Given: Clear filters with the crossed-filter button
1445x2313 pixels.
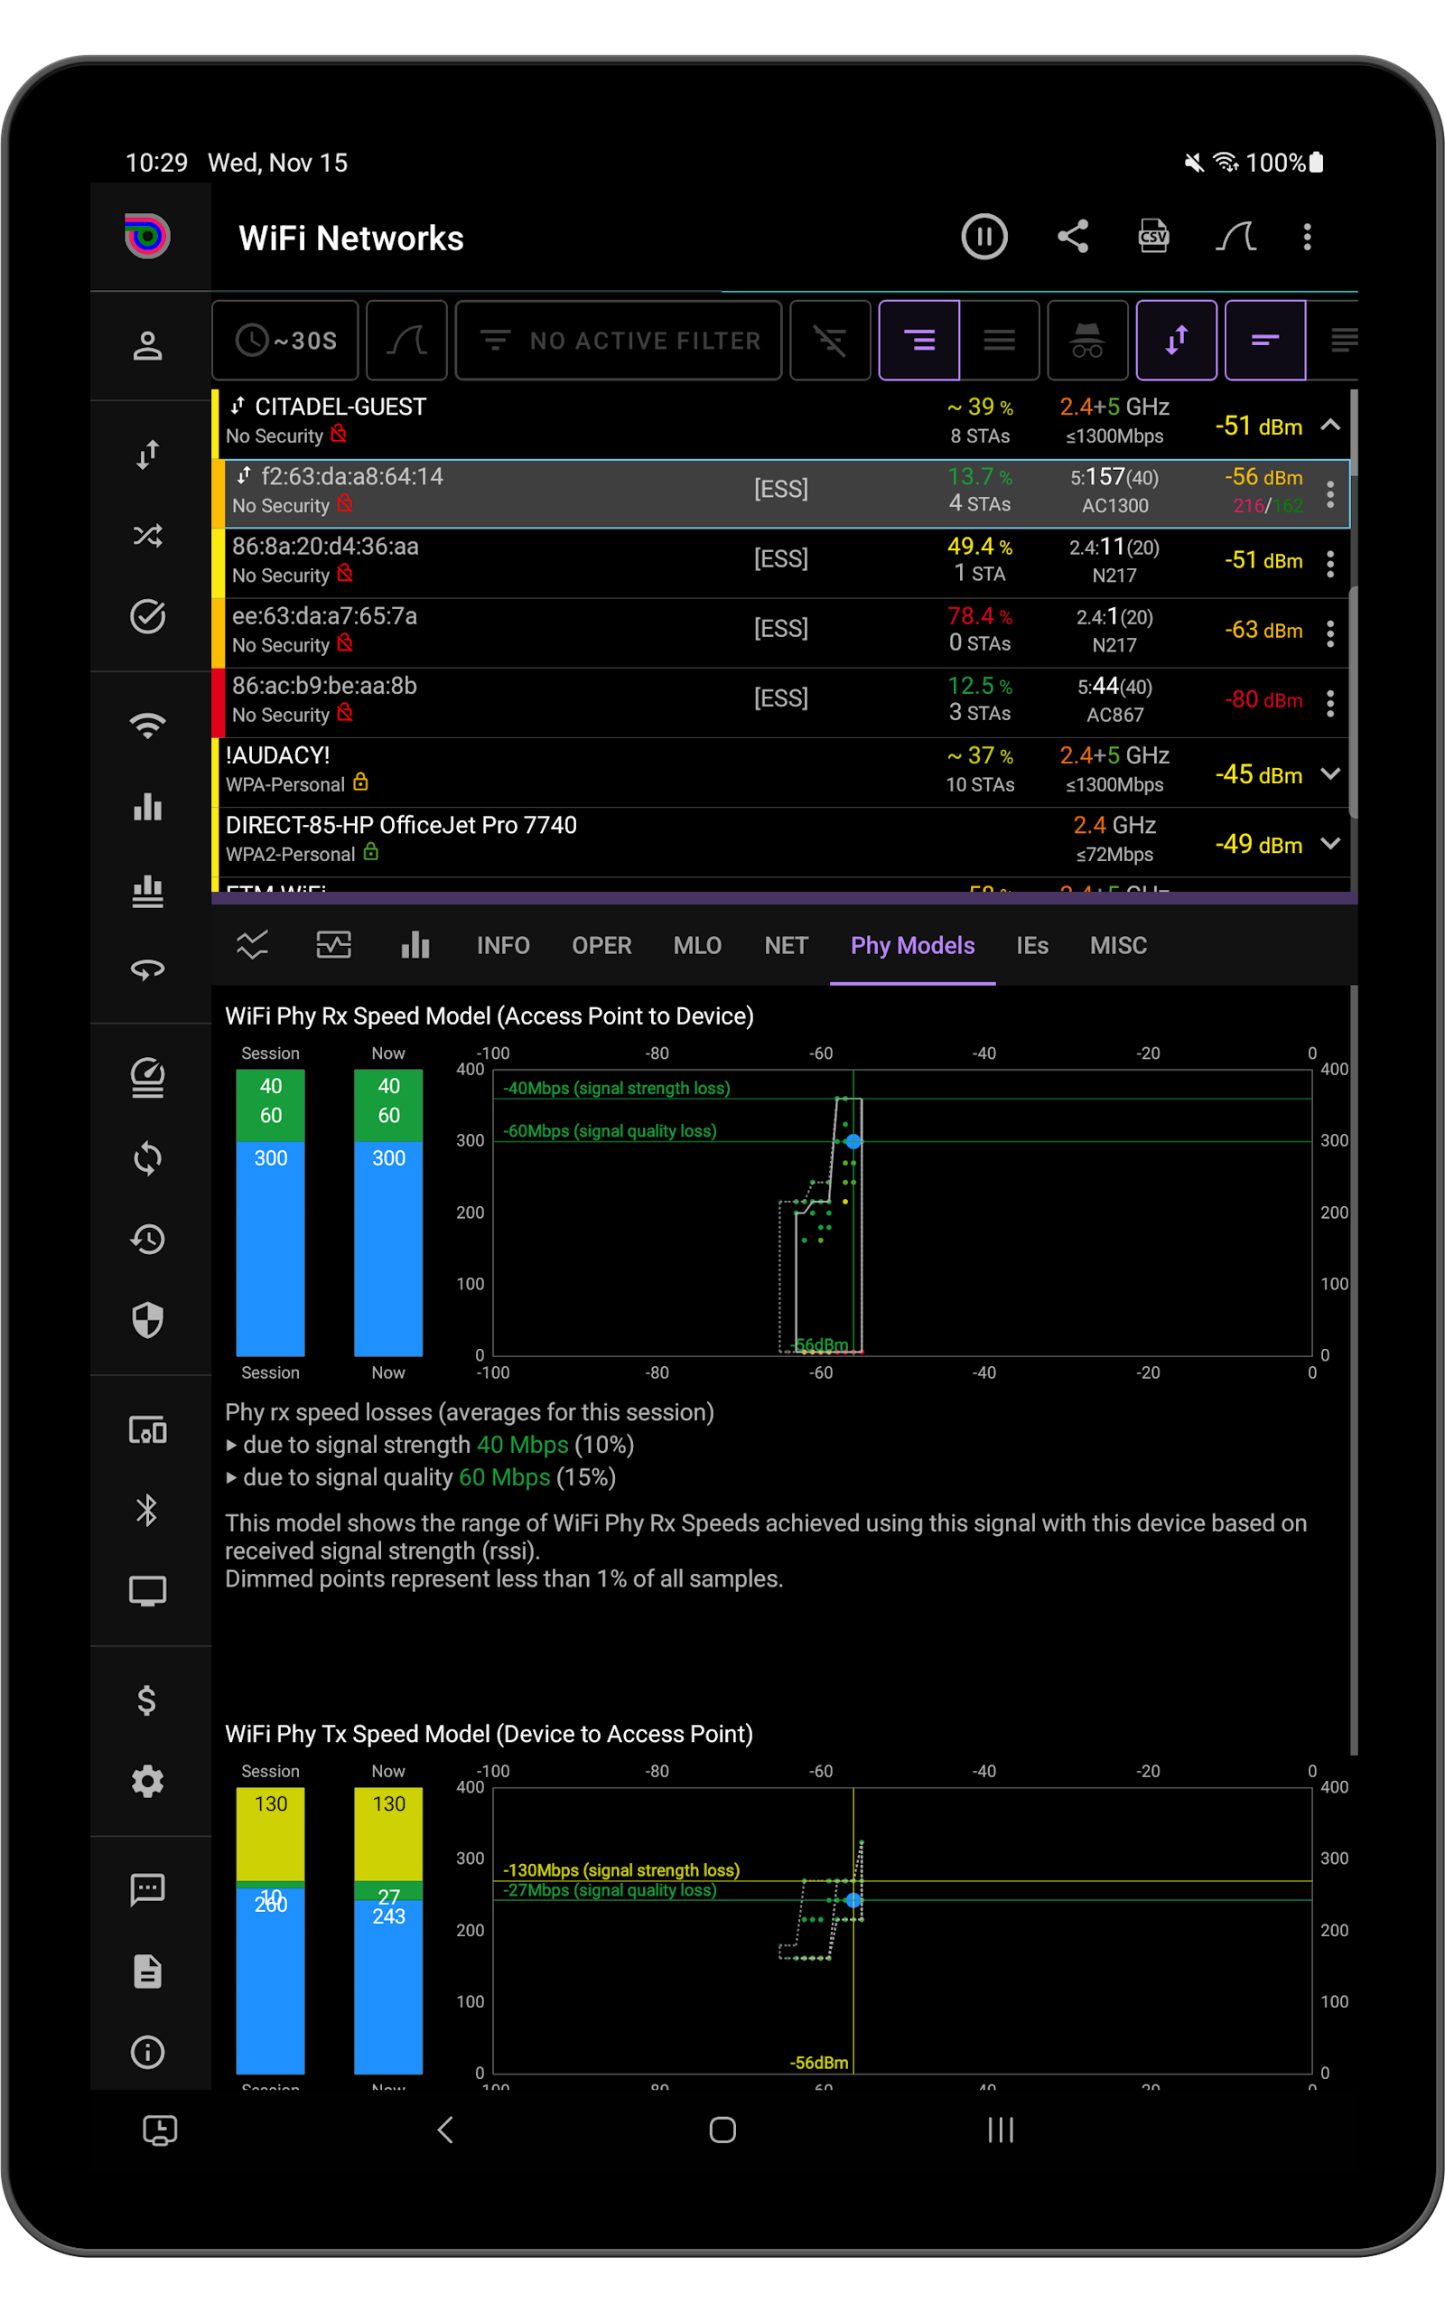Looking at the screenshot, I should tap(830, 341).
